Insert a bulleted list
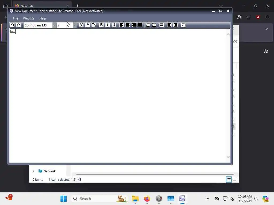The image size is (274, 205). 154,25
